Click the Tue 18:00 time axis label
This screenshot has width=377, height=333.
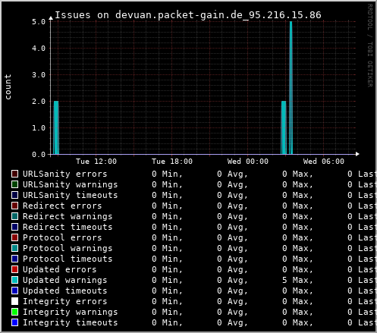172,162
